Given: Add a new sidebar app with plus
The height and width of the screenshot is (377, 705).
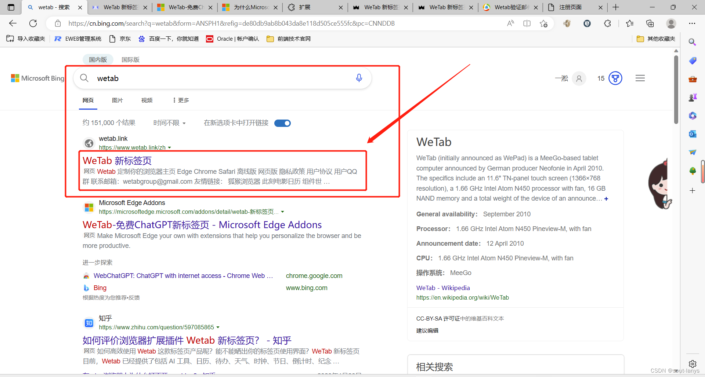Looking at the screenshot, I should pos(693,191).
